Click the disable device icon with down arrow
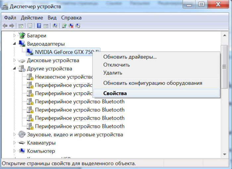232x169 pixels. [x=78, y=26]
